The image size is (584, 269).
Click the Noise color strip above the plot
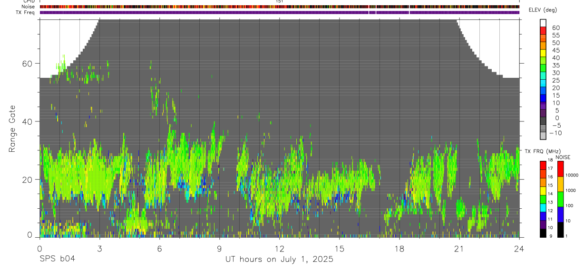(279, 7)
